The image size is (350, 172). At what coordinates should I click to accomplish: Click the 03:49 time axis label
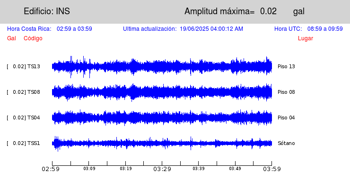(235, 168)
